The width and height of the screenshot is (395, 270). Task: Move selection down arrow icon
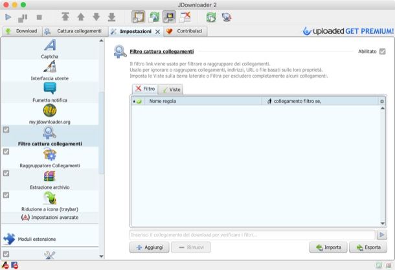tap(96, 17)
